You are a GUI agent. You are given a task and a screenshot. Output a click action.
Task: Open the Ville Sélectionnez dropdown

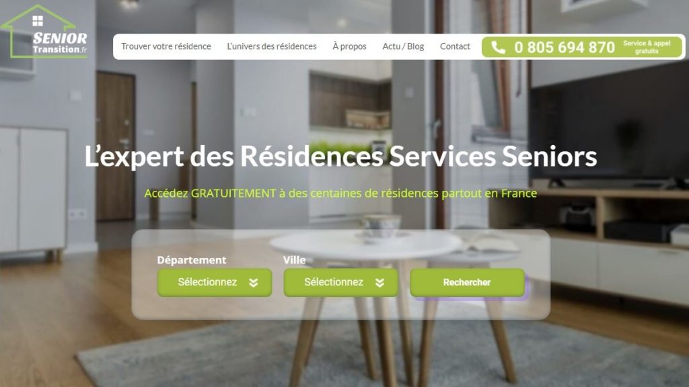[340, 282]
